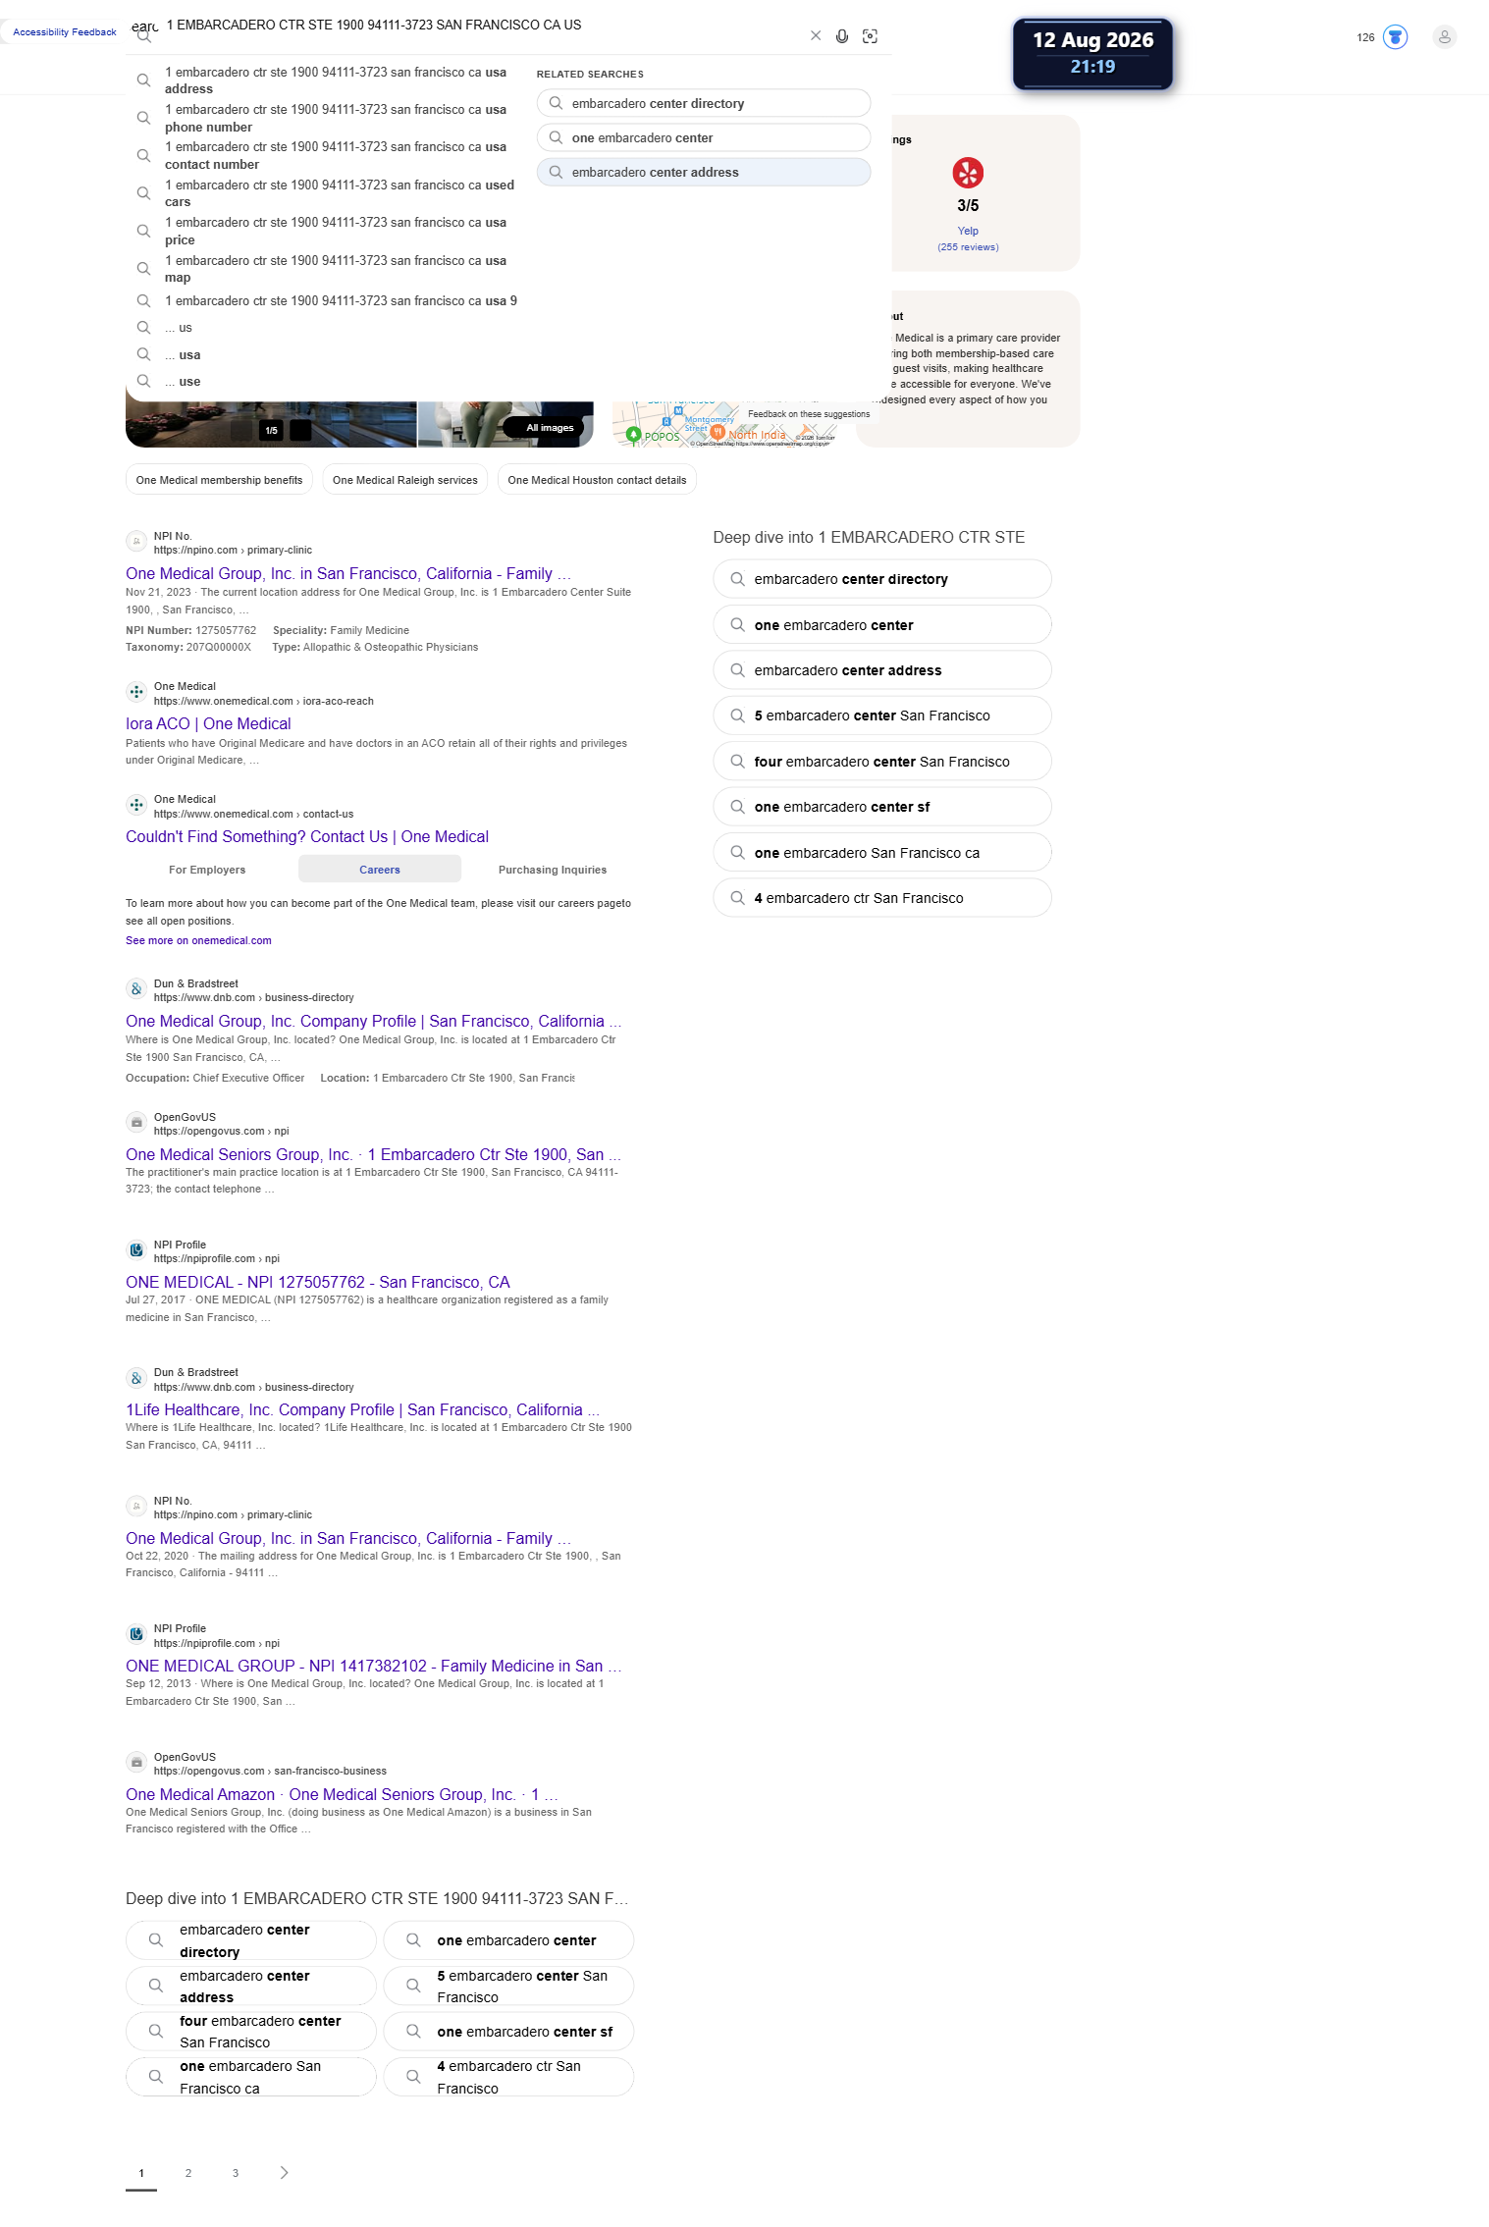
Task: Open 'One Medical Seniors Group, Inc. · 1 Embarcadero' result
Action: coord(373,1155)
